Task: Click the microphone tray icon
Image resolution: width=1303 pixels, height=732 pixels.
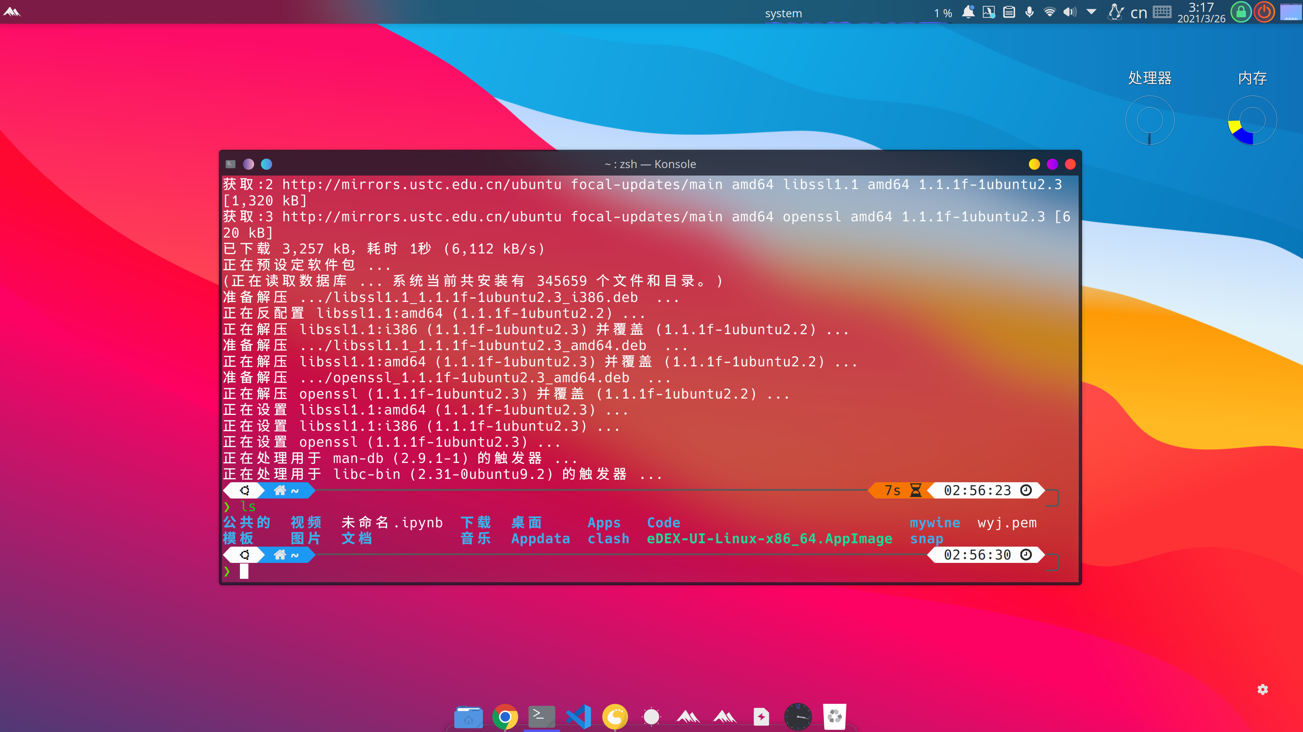Action: coord(1030,12)
